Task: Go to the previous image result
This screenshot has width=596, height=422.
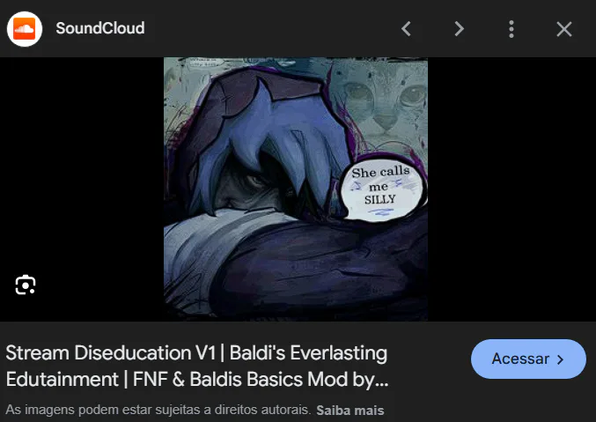Action: [407, 29]
